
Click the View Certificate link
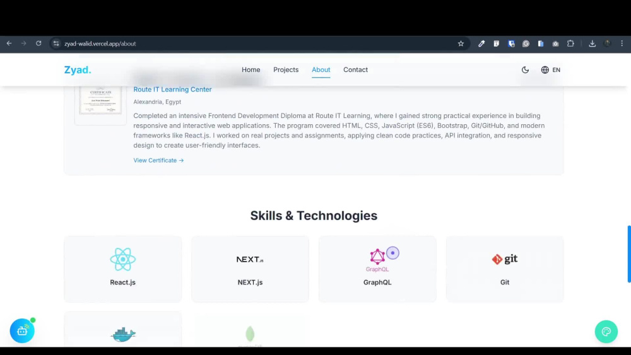point(158,160)
